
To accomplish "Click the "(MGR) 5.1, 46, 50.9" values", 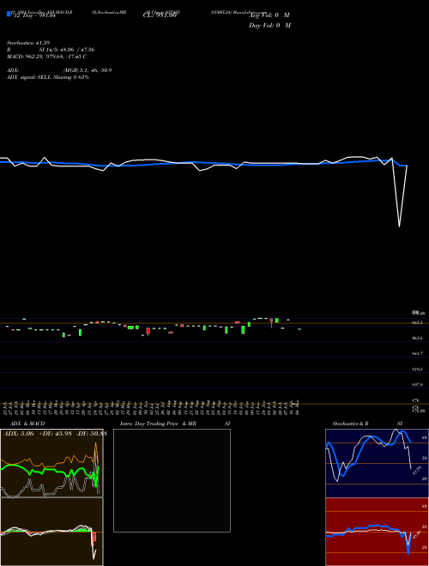I will pos(87,70).
